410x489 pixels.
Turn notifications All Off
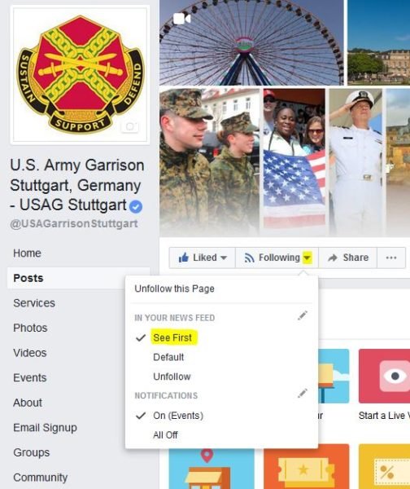(165, 434)
